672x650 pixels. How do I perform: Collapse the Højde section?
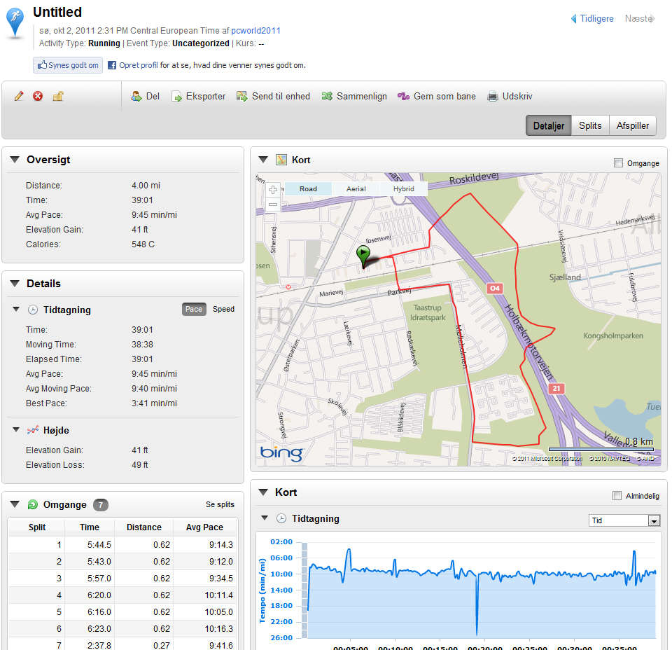click(16, 430)
